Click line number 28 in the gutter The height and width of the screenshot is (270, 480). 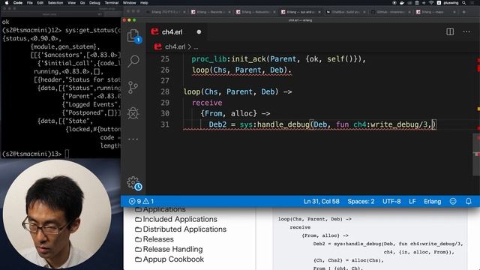tap(165, 91)
